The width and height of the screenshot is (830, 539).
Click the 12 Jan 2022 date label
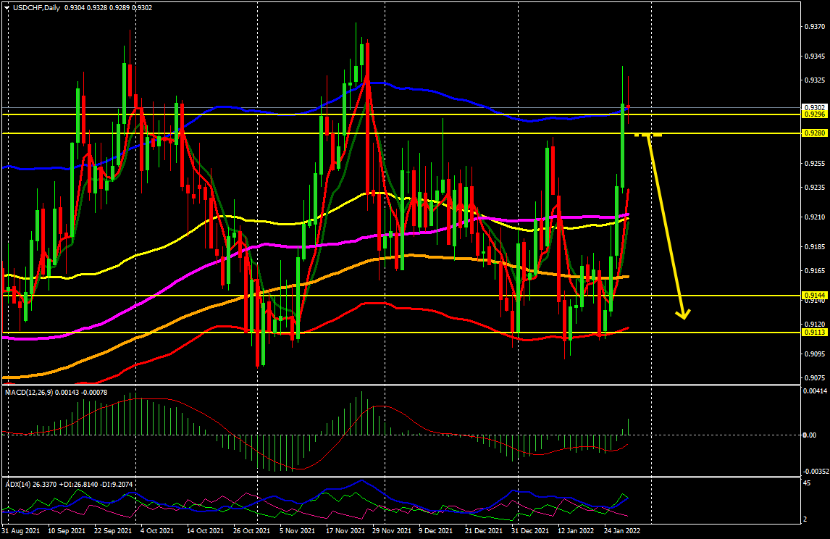click(575, 530)
